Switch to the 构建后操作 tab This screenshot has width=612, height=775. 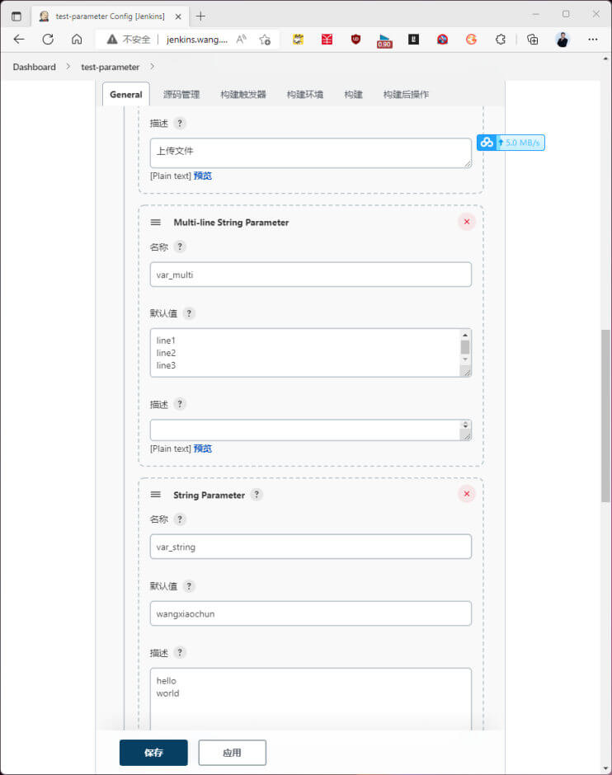(406, 95)
